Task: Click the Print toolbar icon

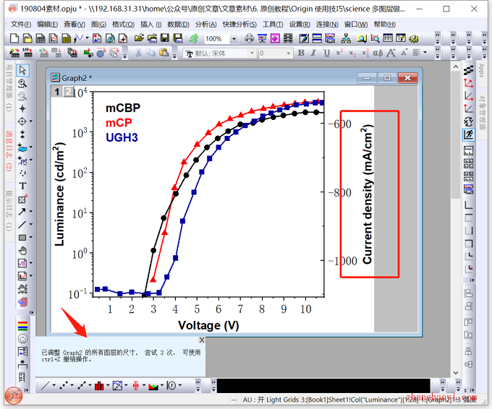Action: click(249, 38)
